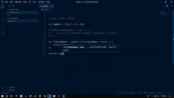Image resolution: width=174 pixels, height=98 pixels.
Task: Click the taskbar clock showing 7:35 PM
Action: (x=163, y=96)
